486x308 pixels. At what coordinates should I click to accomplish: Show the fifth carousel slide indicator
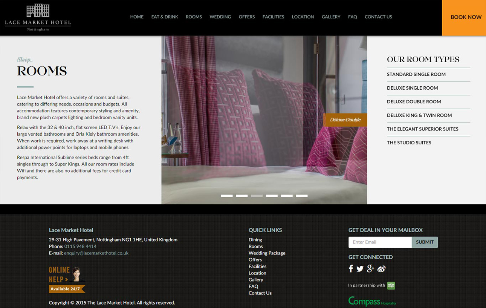pos(287,196)
